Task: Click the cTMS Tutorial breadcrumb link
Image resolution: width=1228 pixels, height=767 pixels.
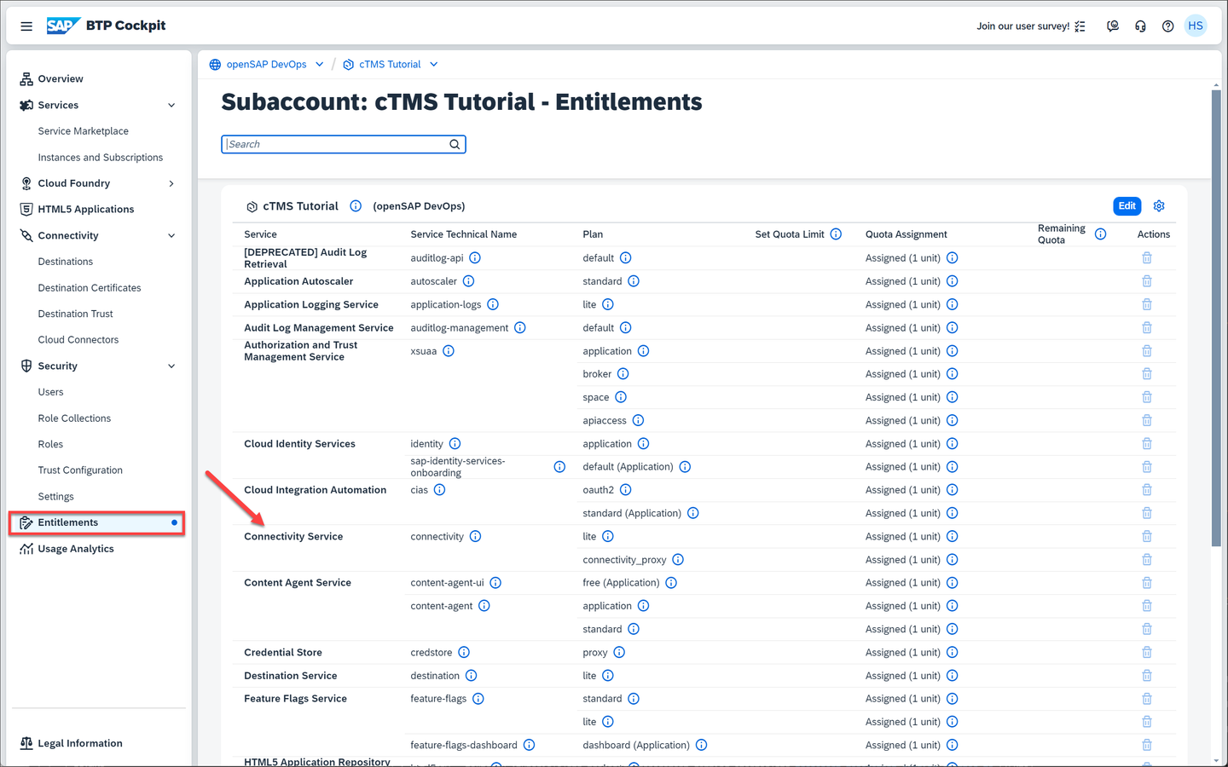Action: 390,65
